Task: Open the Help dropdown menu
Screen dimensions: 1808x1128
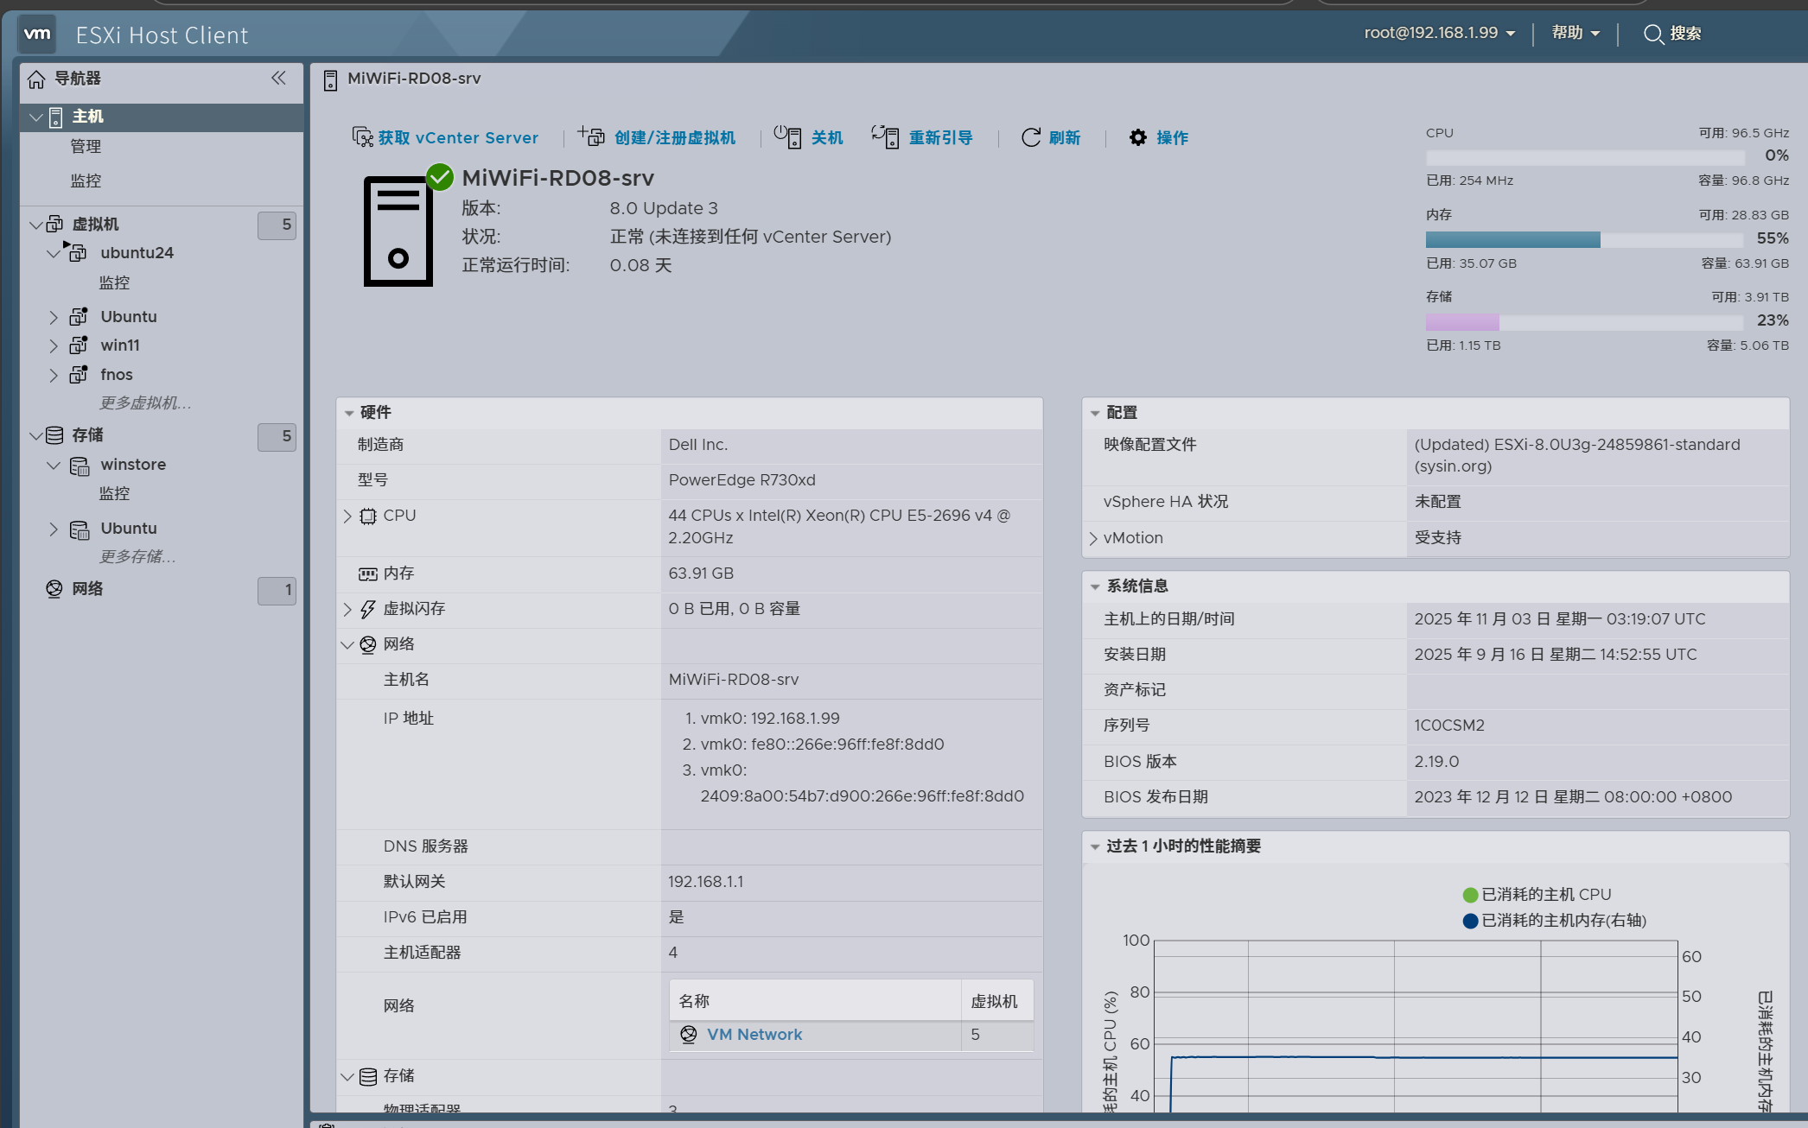Action: pyautogui.click(x=1575, y=33)
